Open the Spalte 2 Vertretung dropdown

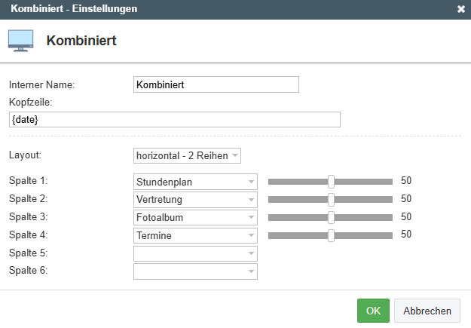click(x=195, y=200)
